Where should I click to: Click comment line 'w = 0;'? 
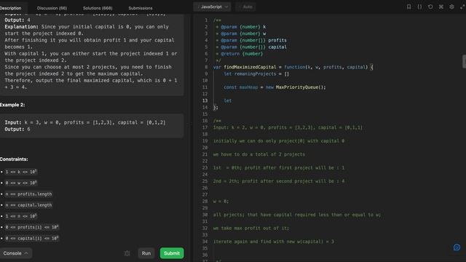click(x=221, y=202)
